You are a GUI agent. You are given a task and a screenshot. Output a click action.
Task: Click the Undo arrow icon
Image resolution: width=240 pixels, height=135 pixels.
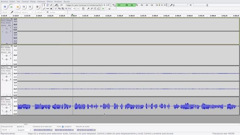tap(74, 9)
